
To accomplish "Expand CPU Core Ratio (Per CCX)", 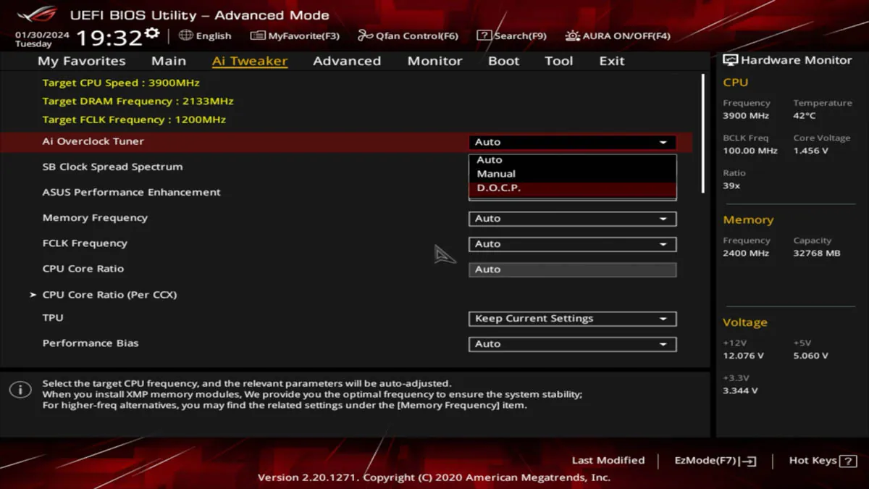I will [109, 295].
